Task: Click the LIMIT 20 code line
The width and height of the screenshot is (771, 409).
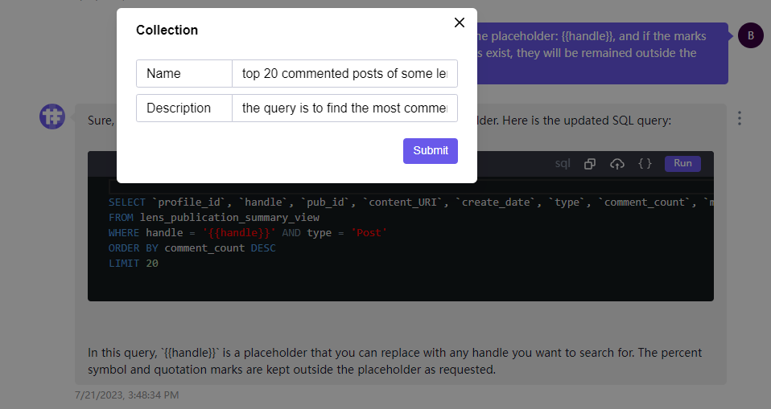Action: [x=134, y=264]
